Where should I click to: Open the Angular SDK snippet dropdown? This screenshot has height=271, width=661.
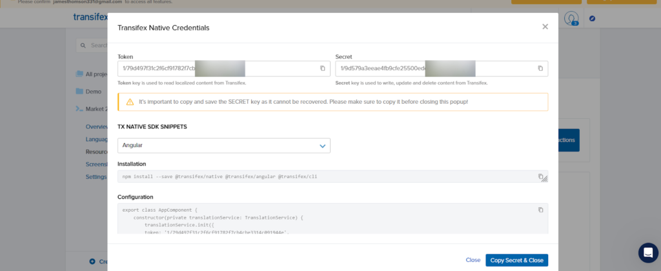pos(223,146)
